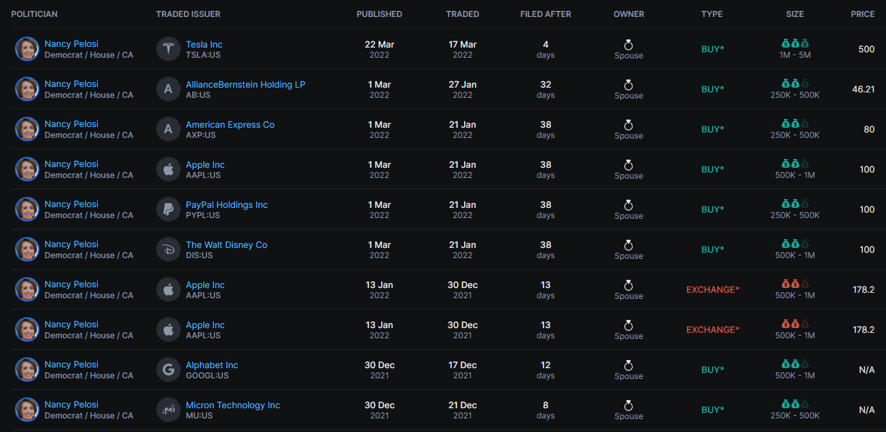Viewport: 886px width, 432px height.
Task: Click the '8 days' filed-after value
Action: 546,410
